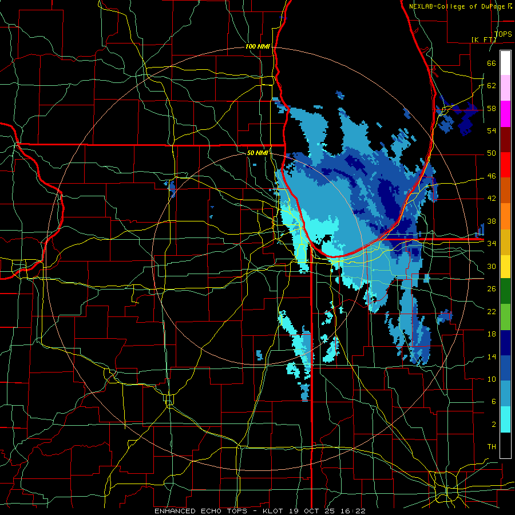This screenshot has height=515, width=515.
Task: Click the TOPS legend heading
Action: pyautogui.click(x=503, y=34)
